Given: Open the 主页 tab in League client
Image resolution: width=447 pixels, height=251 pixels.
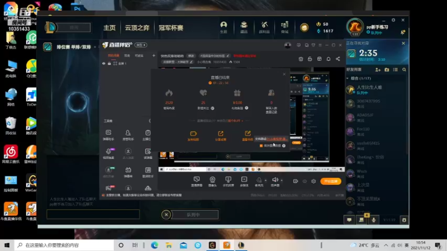Looking at the screenshot, I should pos(110,28).
